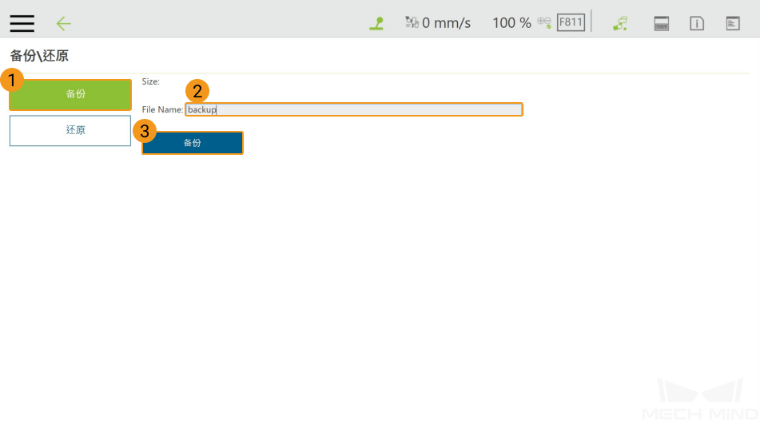Click the orange step 3 badge
This screenshot has width=760, height=423.
pyautogui.click(x=144, y=131)
